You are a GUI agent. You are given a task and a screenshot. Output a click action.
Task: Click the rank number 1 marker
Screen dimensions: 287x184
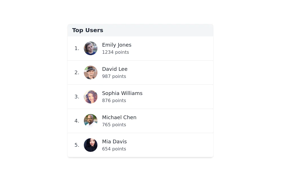click(77, 48)
